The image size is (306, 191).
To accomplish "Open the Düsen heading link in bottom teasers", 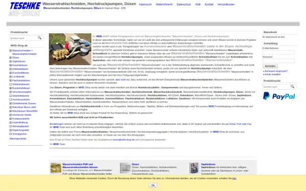I will 135,165.
